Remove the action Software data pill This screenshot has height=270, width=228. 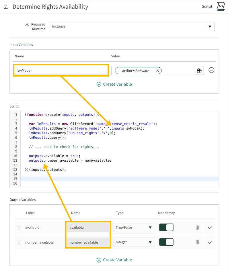(x=157, y=71)
